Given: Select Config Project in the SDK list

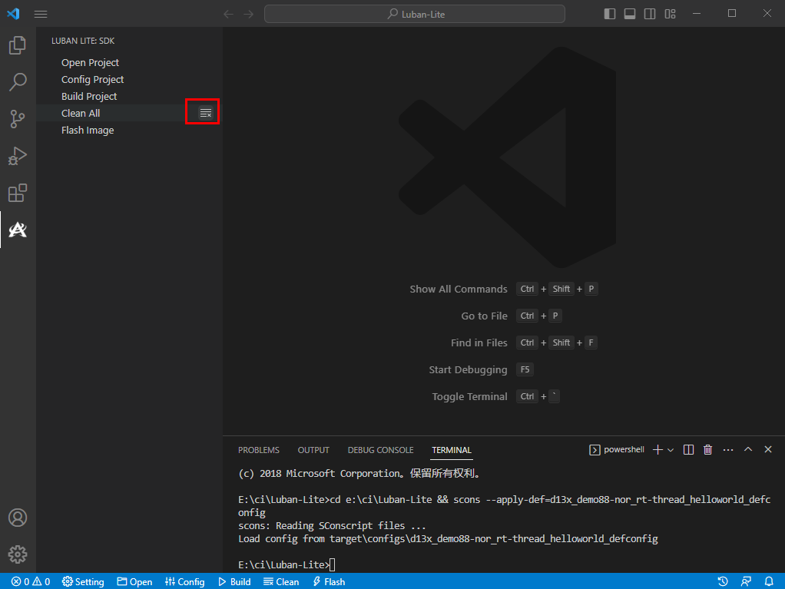Looking at the screenshot, I should point(92,79).
